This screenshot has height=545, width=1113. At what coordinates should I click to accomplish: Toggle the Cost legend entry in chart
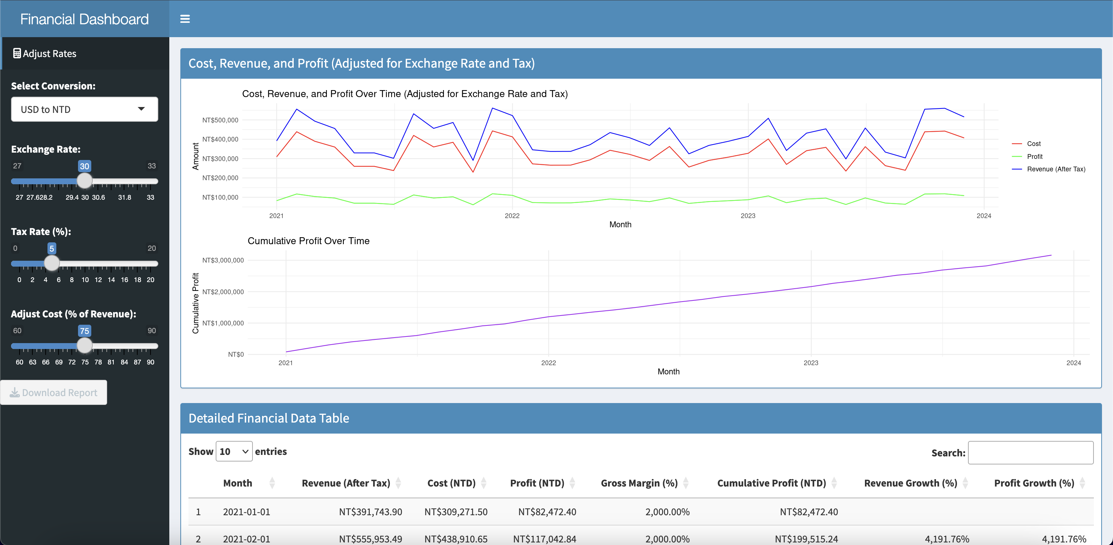pyautogui.click(x=1026, y=143)
